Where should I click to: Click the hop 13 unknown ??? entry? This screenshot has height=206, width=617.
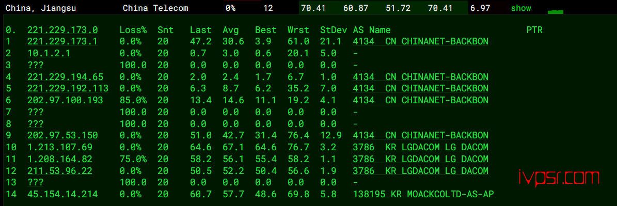36,182
